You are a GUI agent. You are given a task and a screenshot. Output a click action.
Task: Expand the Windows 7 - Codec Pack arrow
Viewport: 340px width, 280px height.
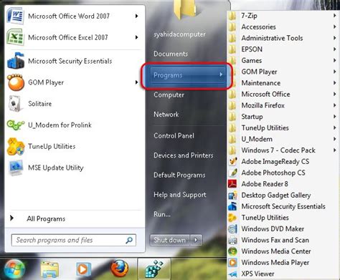pyautogui.click(x=335, y=150)
